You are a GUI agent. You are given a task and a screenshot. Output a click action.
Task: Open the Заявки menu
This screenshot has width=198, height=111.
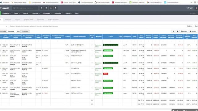tap(17, 13)
